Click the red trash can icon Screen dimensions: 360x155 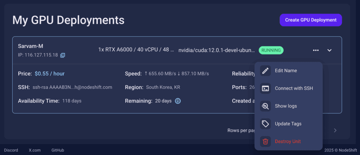click(265, 141)
